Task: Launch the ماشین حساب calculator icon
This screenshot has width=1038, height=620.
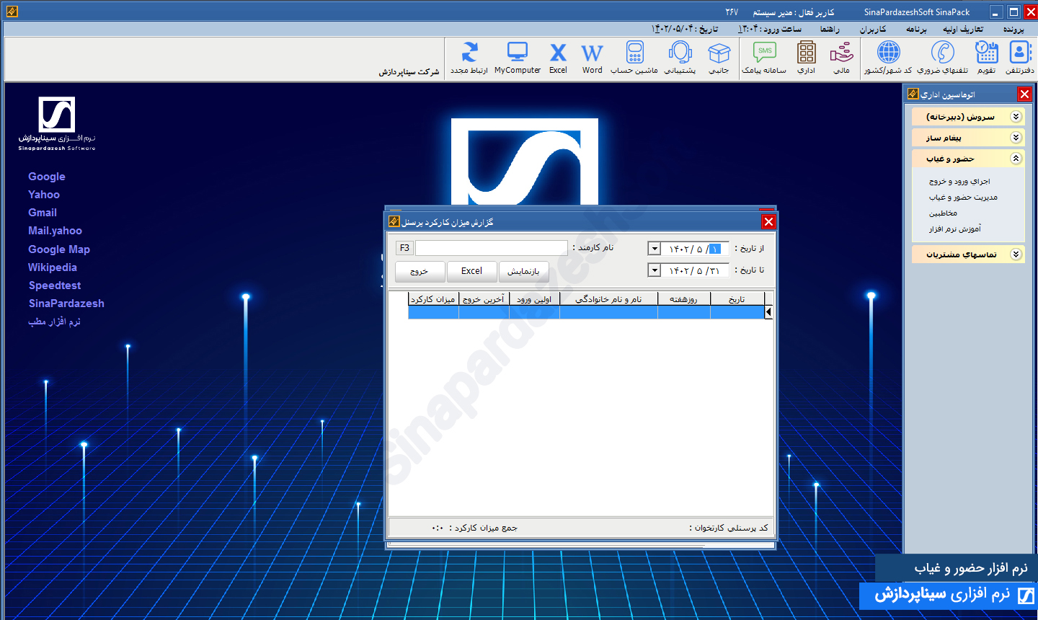Action: pos(634,58)
